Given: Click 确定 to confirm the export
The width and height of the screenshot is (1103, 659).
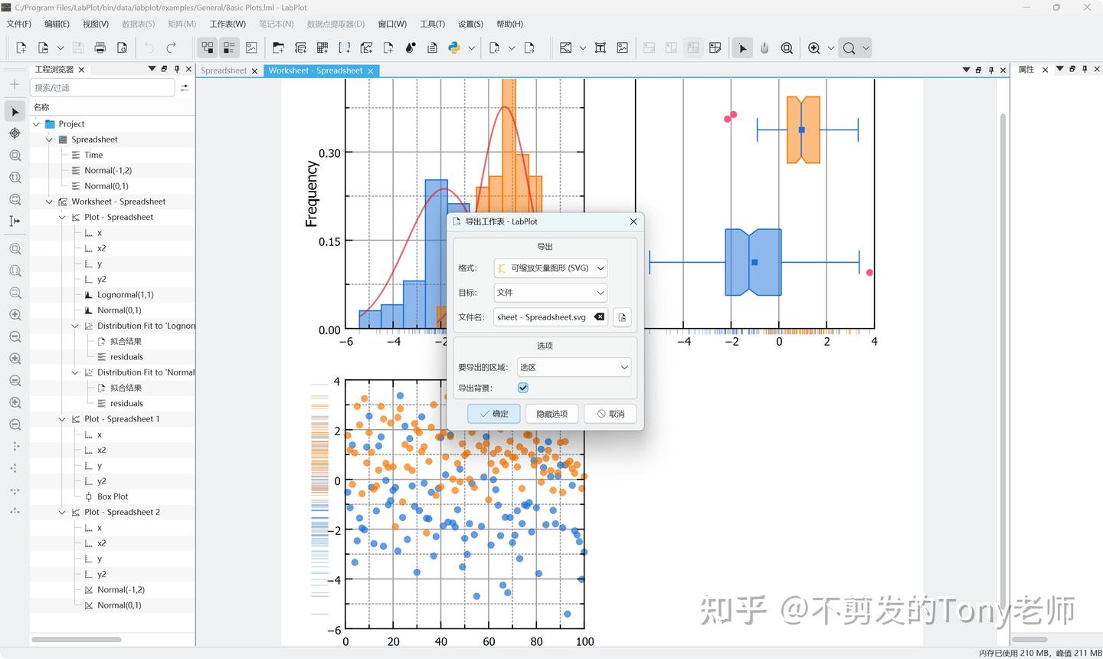Looking at the screenshot, I should [493, 413].
